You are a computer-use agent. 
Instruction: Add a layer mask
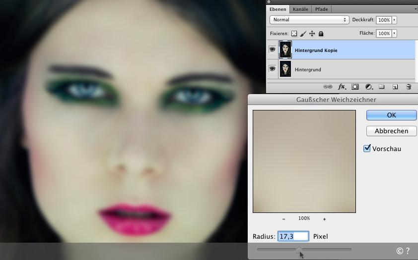coord(355,87)
